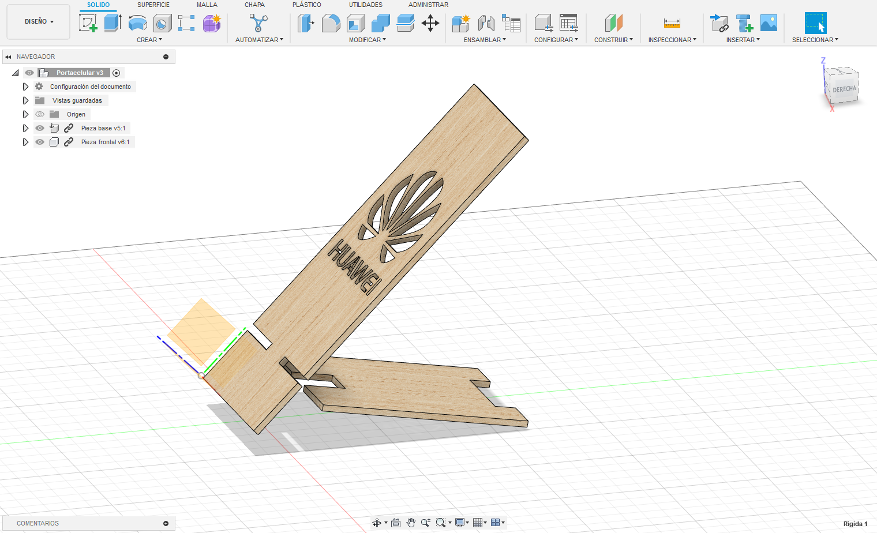
Task: Click the Insert Canvas image icon
Action: coord(769,23)
